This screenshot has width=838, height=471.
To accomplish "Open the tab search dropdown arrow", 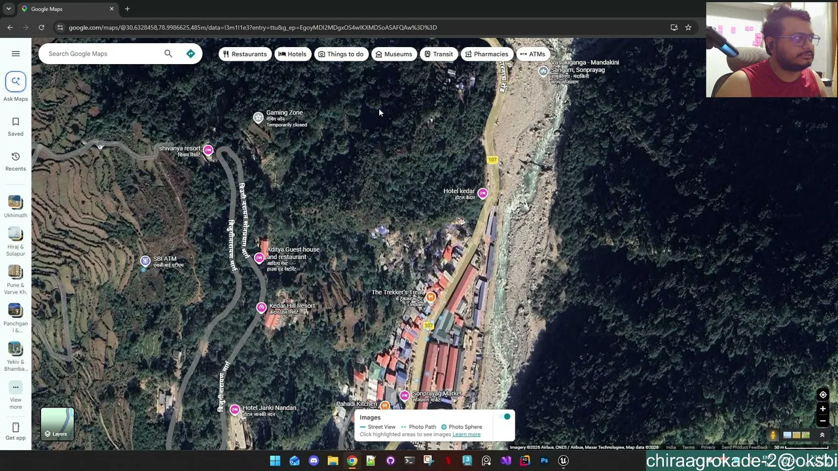I will coord(9,9).
